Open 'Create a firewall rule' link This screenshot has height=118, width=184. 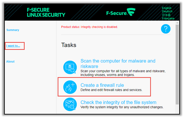(x=102, y=85)
